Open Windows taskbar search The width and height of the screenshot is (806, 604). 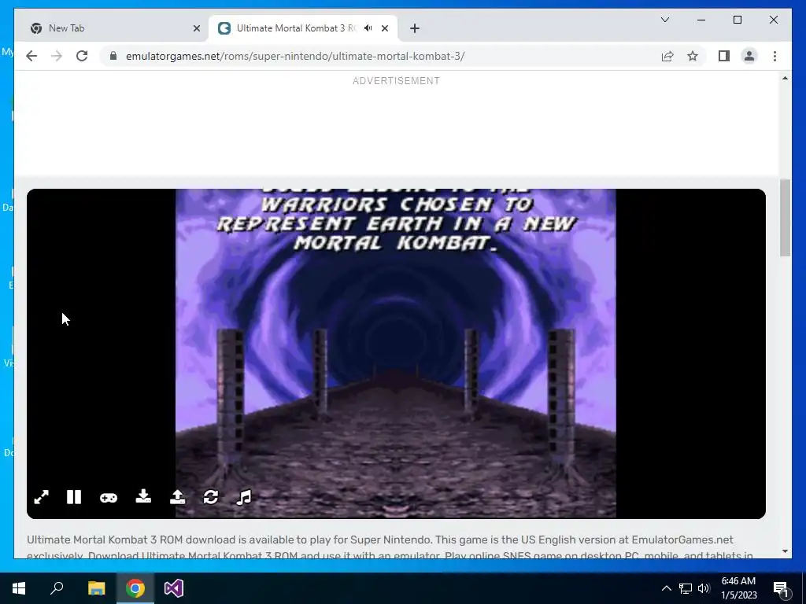point(57,588)
